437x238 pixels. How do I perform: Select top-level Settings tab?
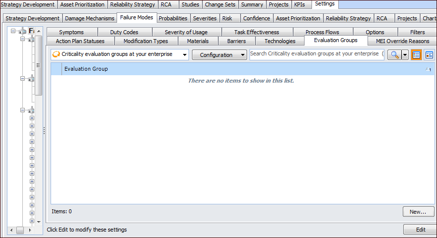point(325,4)
